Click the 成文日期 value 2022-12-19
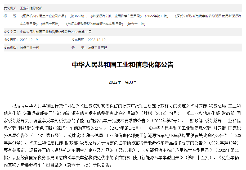This screenshot has width=246, height=170. [x=29, y=40]
